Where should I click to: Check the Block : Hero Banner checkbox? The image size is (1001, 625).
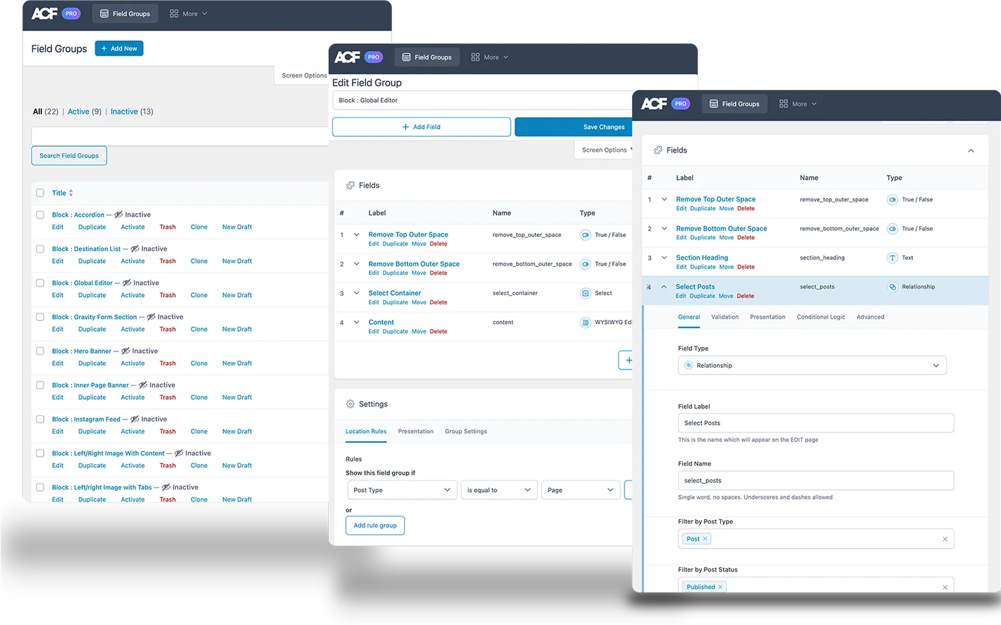40,351
